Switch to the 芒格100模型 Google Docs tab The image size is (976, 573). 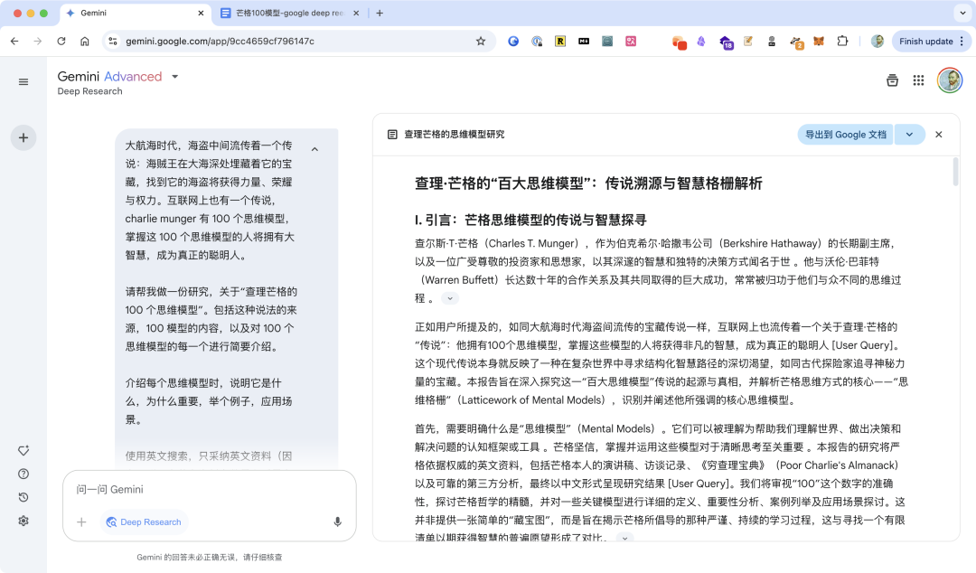click(290, 13)
